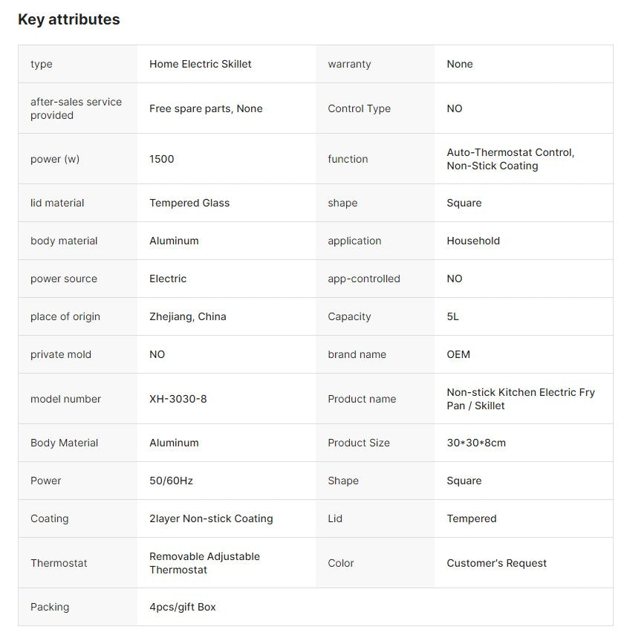This screenshot has height=641, width=624.
Task: Select the Customer's Request color value
Action: (x=496, y=563)
